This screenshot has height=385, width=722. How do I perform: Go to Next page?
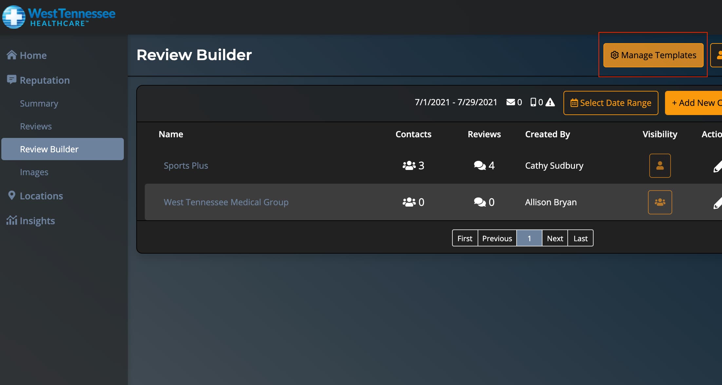pyautogui.click(x=555, y=238)
